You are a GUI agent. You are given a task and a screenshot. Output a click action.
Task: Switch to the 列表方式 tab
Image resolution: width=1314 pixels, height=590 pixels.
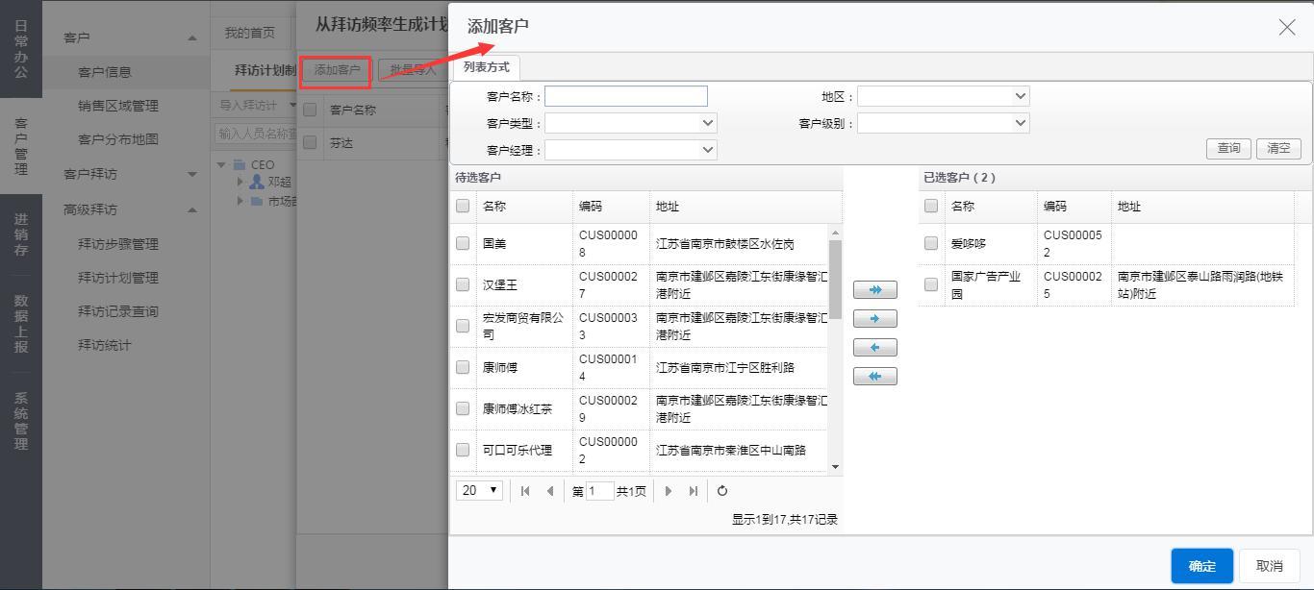(486, 67)
